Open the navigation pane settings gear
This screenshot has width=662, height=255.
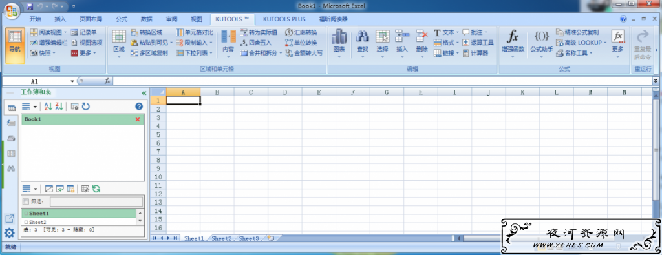[x=9, y=232]
